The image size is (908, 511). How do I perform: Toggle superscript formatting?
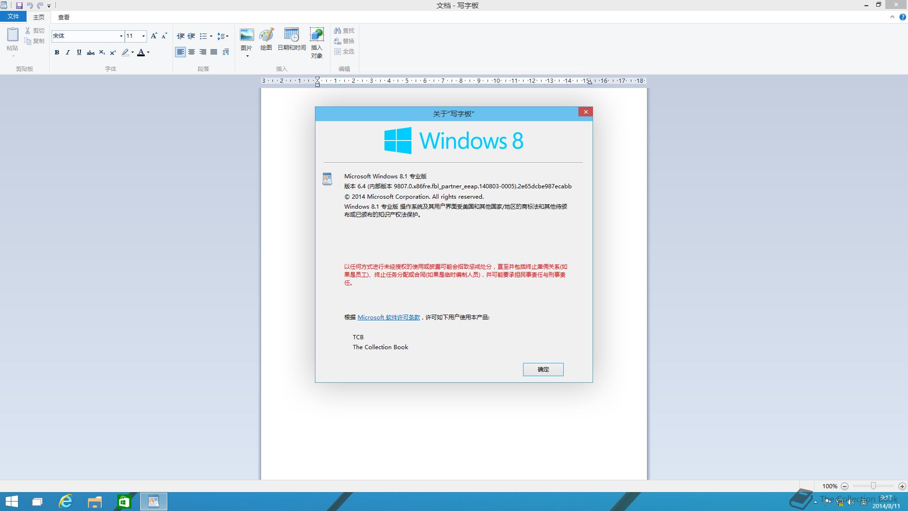113,53
